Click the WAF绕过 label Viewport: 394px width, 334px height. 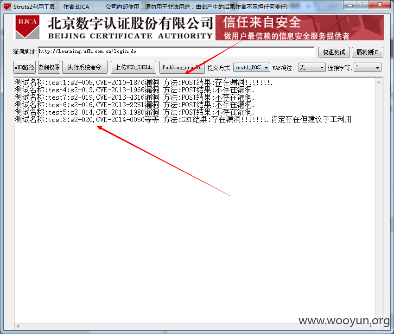[x=283, y=68]
